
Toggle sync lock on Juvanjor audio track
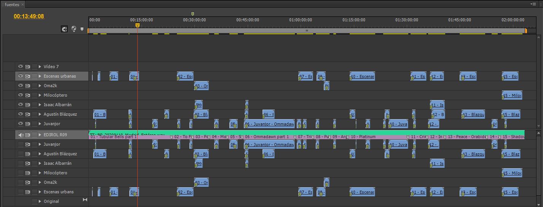click(28, 144)
